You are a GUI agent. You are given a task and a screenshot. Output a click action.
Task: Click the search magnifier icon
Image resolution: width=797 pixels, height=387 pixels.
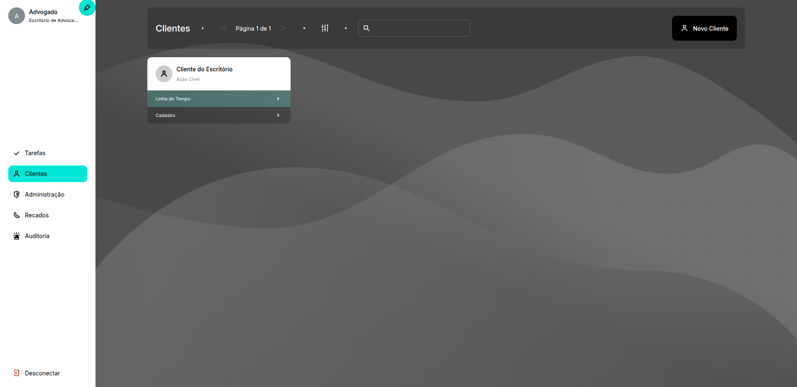click(367, 28)
